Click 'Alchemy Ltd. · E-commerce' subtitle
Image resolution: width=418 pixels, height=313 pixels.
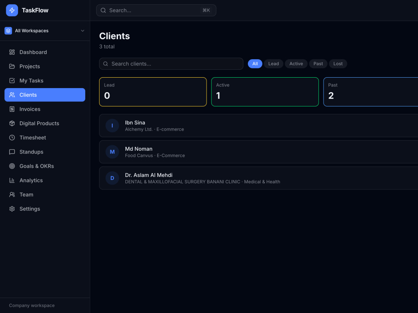(154, 129)
